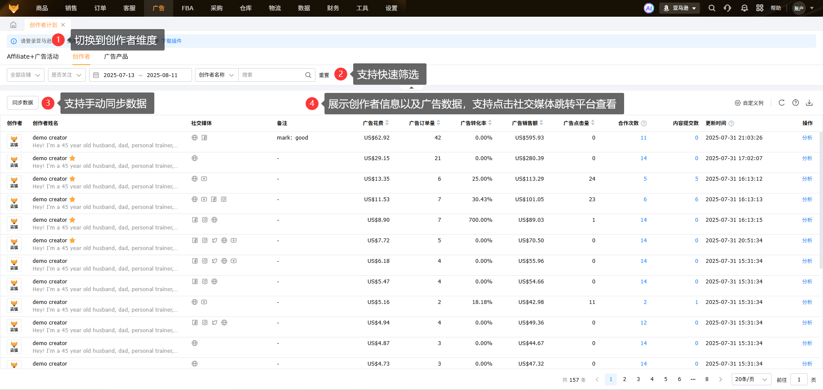
Task: Refresh the creator table
Action: pyautogui.click(x=781, y=103)
